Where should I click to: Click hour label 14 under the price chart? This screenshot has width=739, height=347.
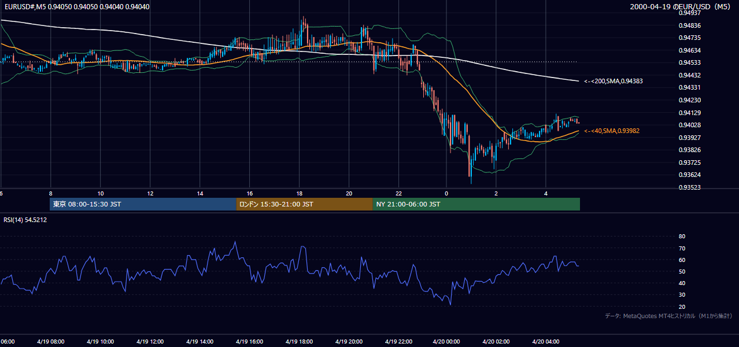(200, 193)
